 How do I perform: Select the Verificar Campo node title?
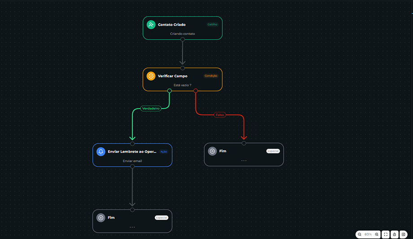coord(172,76)
